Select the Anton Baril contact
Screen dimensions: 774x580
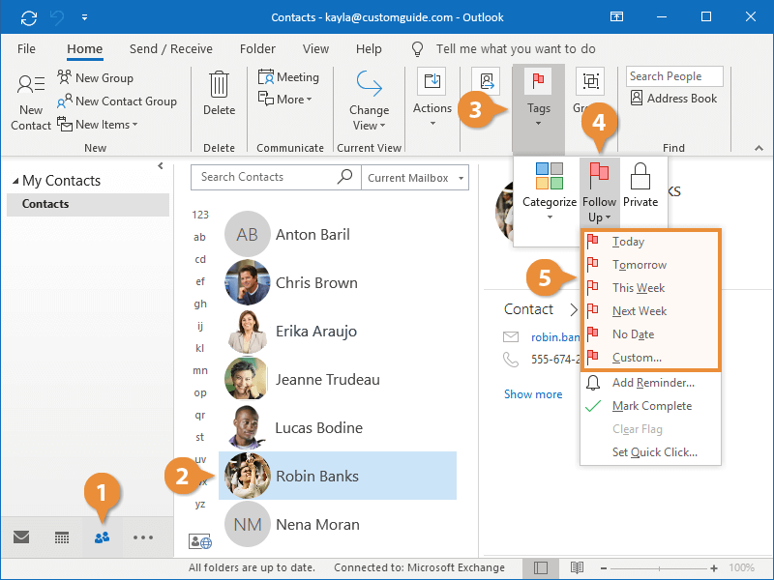(338, 234)
